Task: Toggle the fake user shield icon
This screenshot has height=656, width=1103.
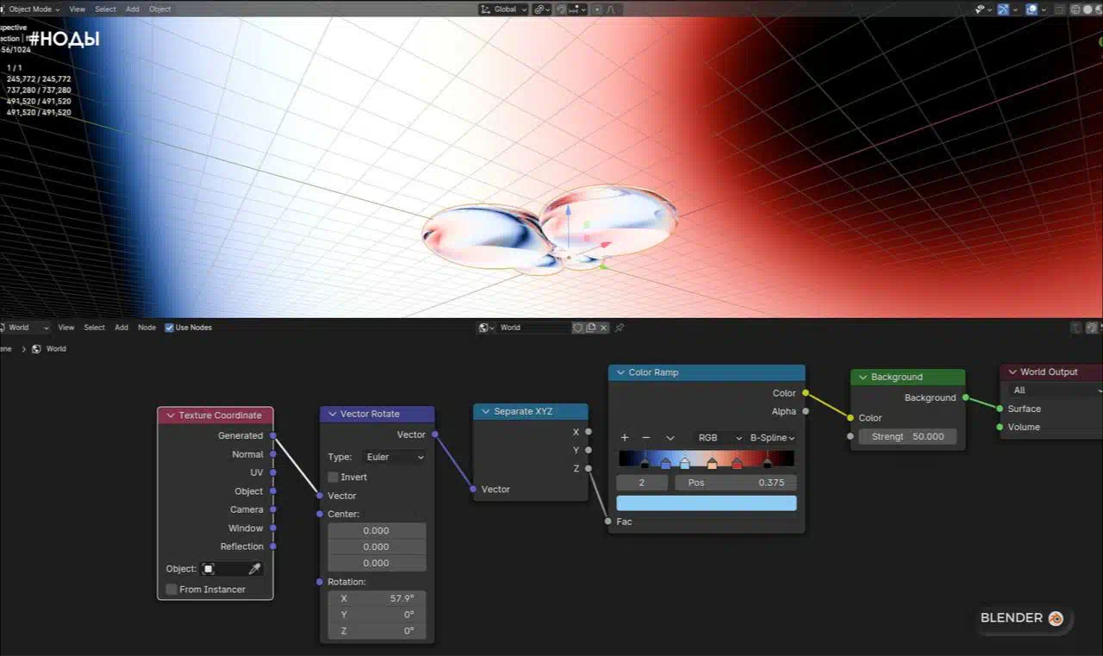Action: click(577, 328)
